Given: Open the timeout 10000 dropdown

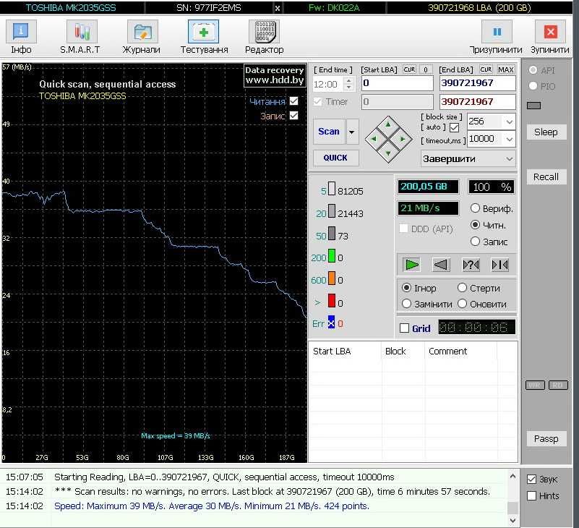Looking at the screenshot, I should [x=509, y=139].
